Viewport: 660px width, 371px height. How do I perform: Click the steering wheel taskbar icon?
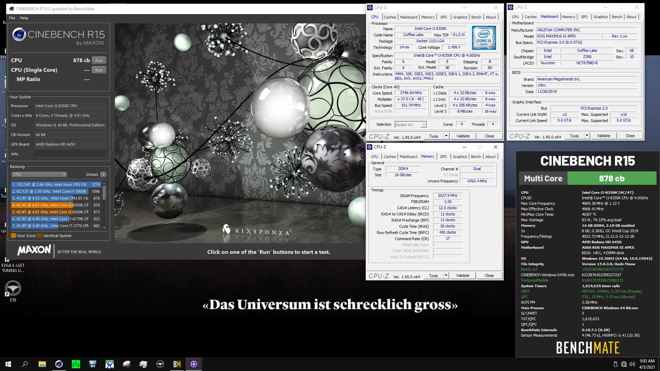pyautogui.click(x=160, y=364)
